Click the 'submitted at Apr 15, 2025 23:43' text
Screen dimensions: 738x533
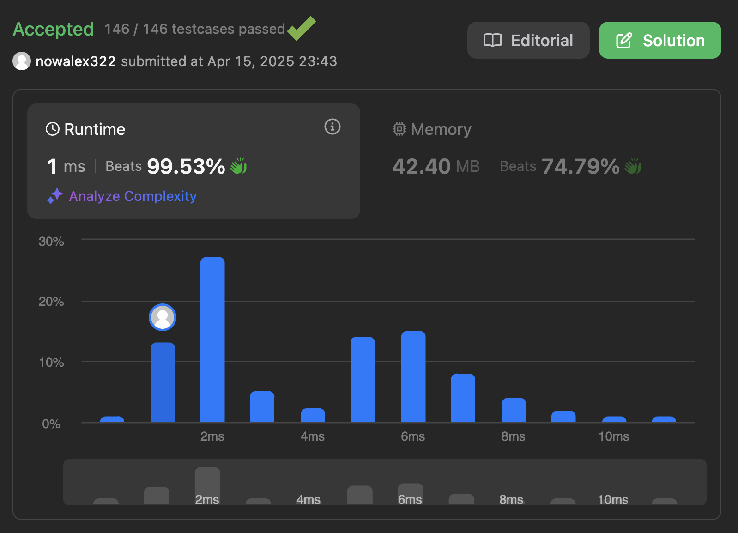(229, 61)
